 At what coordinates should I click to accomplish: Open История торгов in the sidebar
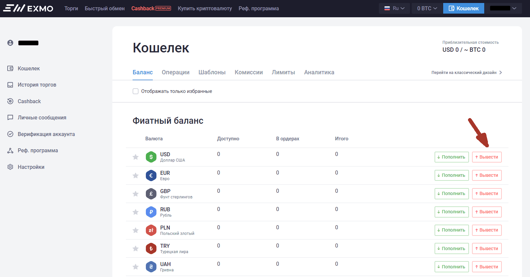37,85
